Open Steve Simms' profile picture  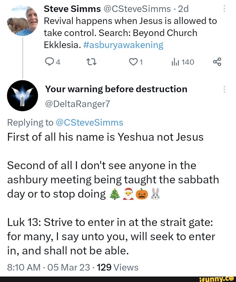coord(23,20)
